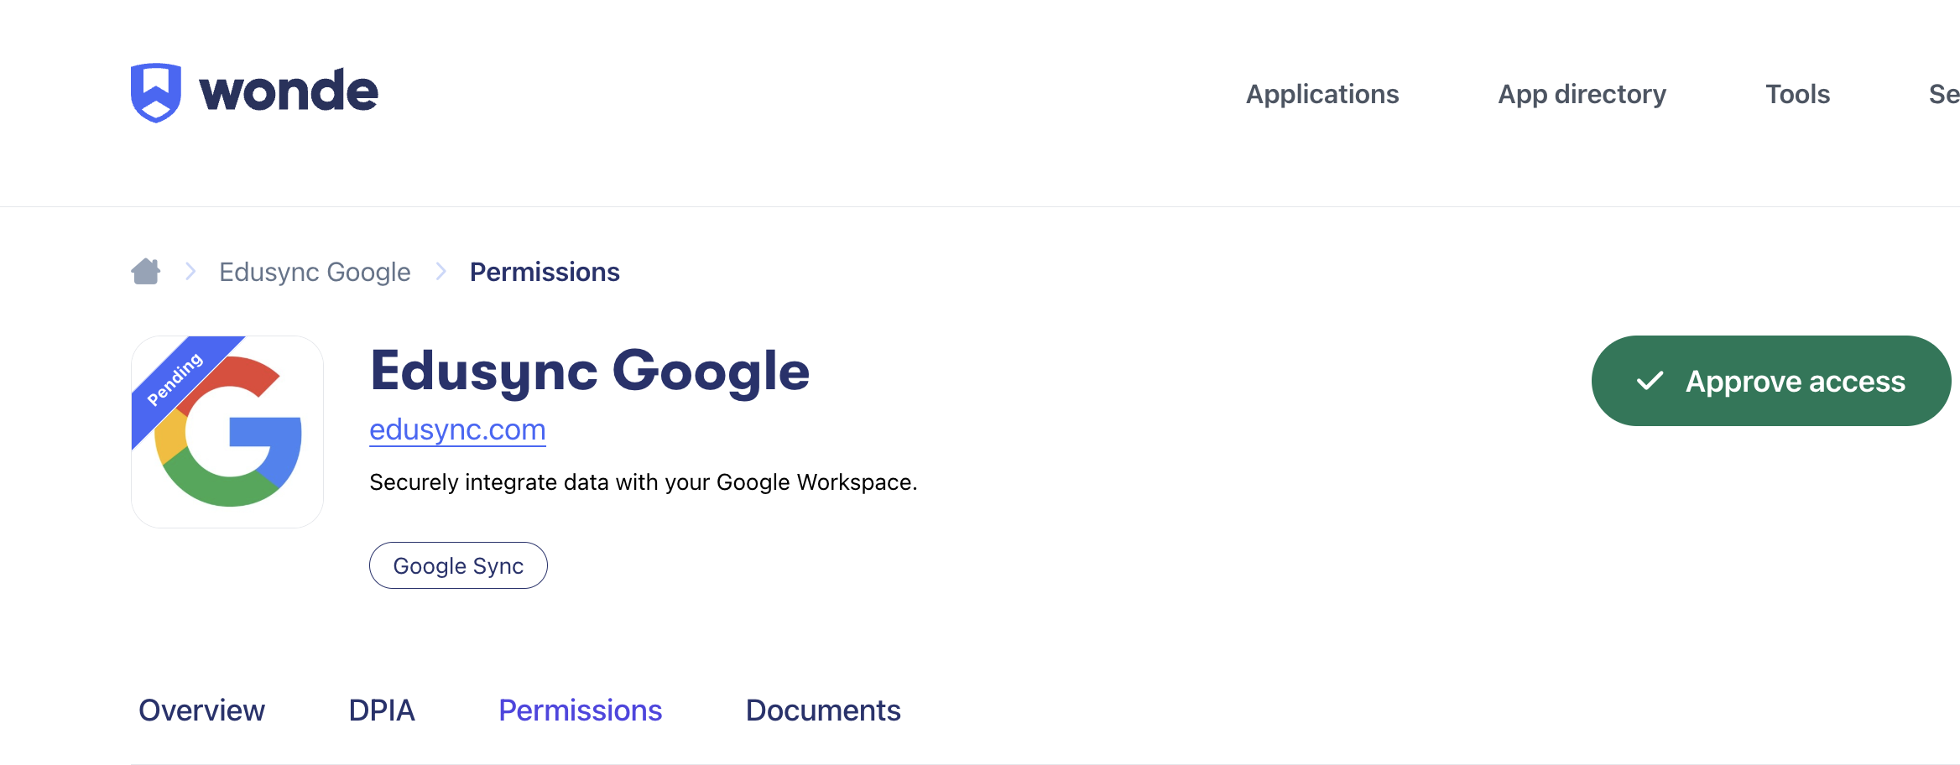Select the Google Sync tag
The image size is (1960, 765).
(458, 565)
